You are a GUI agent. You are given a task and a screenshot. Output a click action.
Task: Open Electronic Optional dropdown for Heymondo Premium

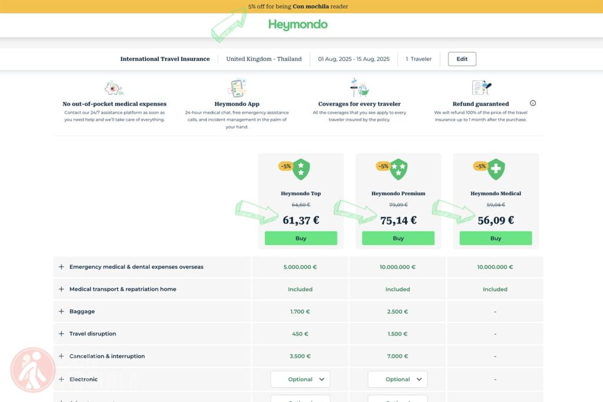click(397, 379)
